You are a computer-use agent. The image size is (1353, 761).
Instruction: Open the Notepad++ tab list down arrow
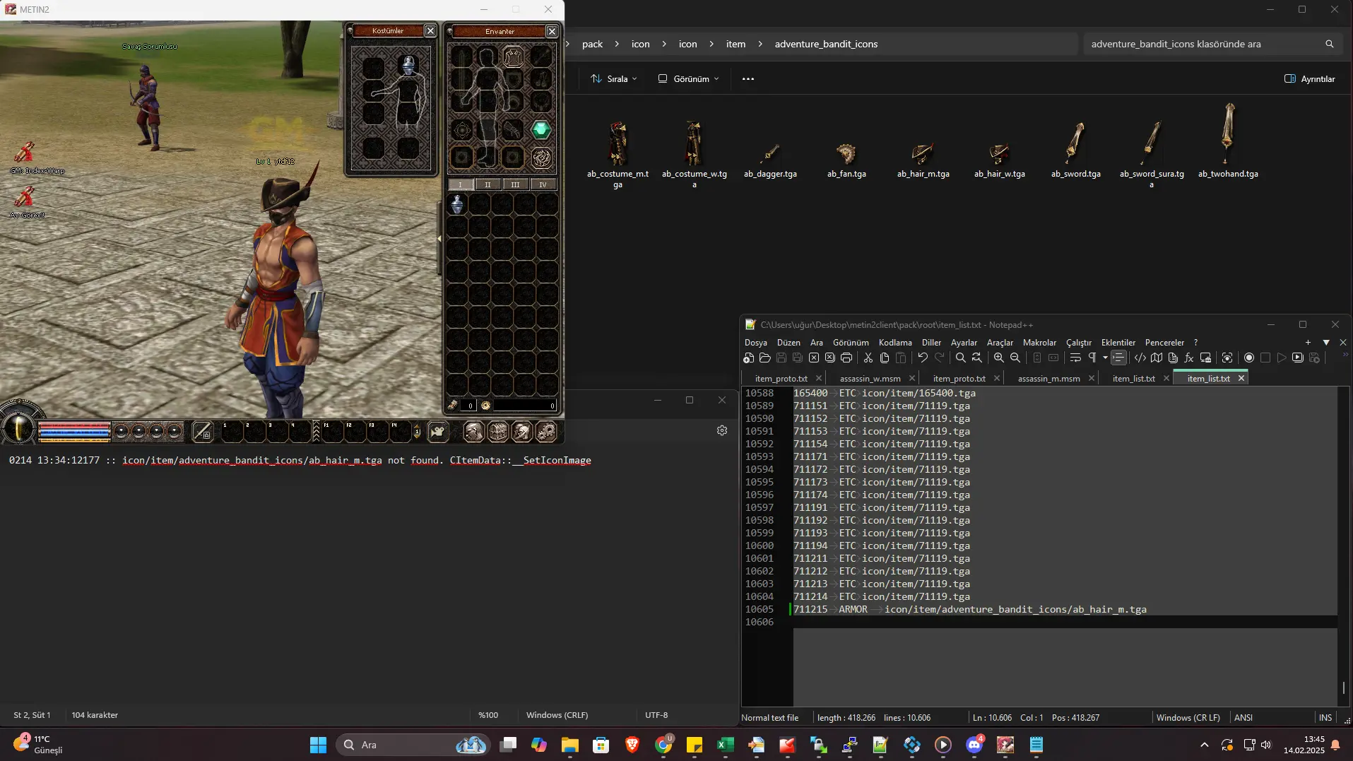(1326, 343)
